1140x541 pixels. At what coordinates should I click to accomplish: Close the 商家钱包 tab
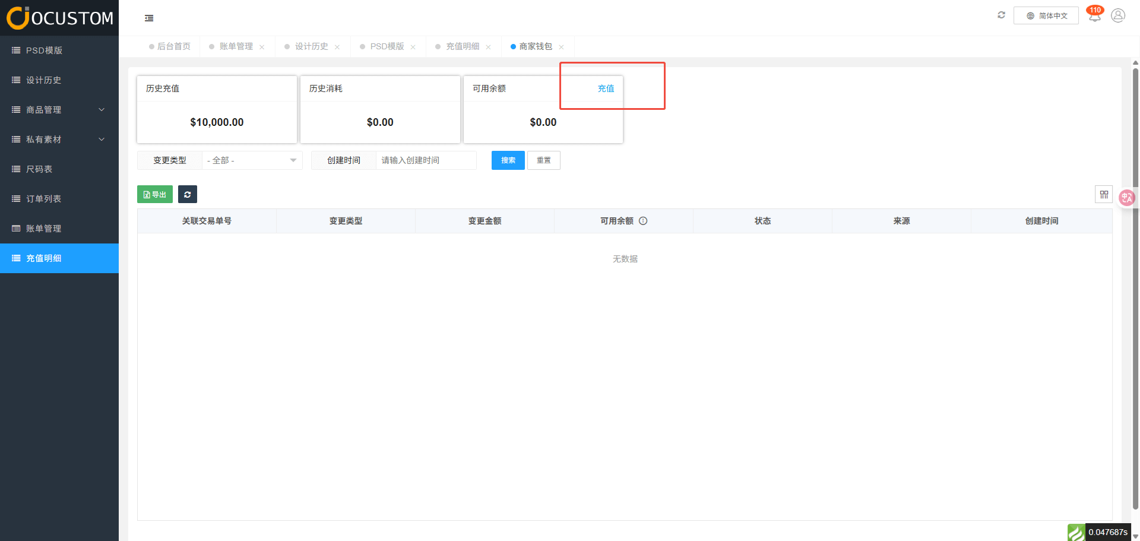[561, 47]
